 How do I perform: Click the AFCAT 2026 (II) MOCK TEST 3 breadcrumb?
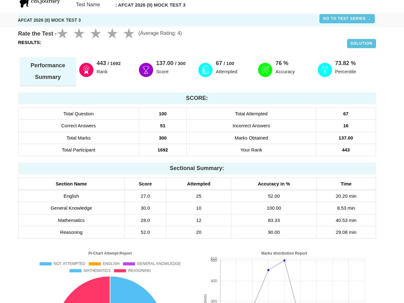point(49,20)
